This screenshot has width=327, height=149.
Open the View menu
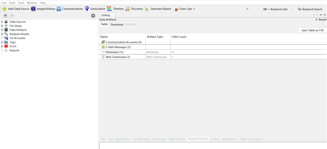click(12, 3)
